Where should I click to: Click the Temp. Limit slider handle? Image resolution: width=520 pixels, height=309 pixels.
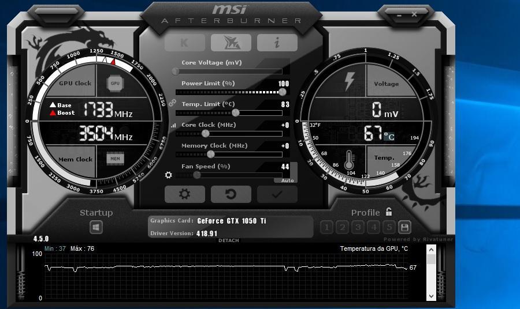pos(236,113)
